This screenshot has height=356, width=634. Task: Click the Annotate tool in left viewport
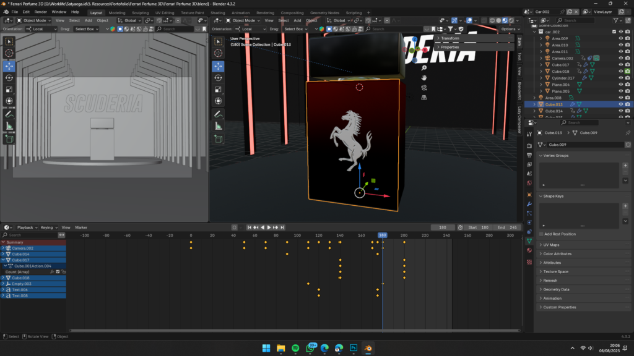(x=9, y=114)
